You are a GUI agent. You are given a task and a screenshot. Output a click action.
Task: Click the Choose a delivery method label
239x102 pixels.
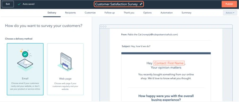point(19,39)
